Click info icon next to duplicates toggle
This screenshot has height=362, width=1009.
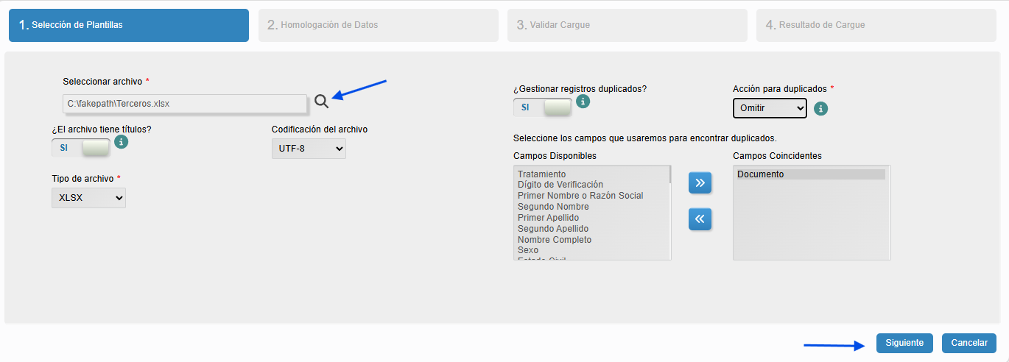583,102
